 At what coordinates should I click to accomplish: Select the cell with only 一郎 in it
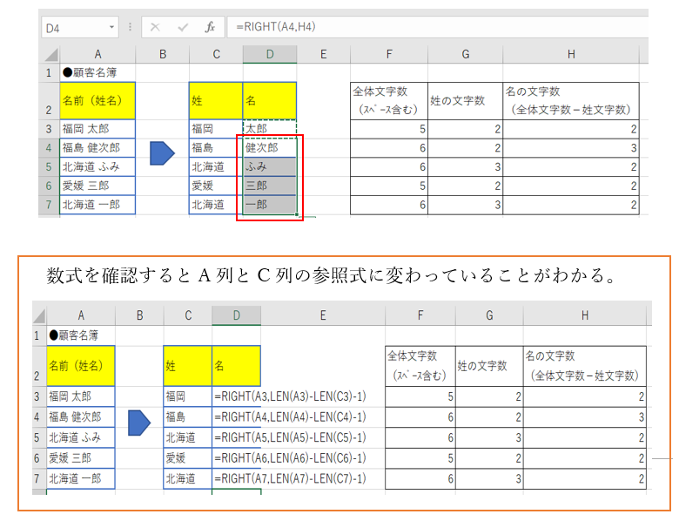click(269, 205)
